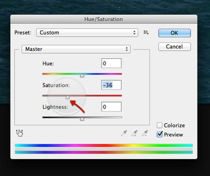Open the Preset dropdown showing Custom
The height and width of the screenshot is (176, 210).
coord(87,33)
